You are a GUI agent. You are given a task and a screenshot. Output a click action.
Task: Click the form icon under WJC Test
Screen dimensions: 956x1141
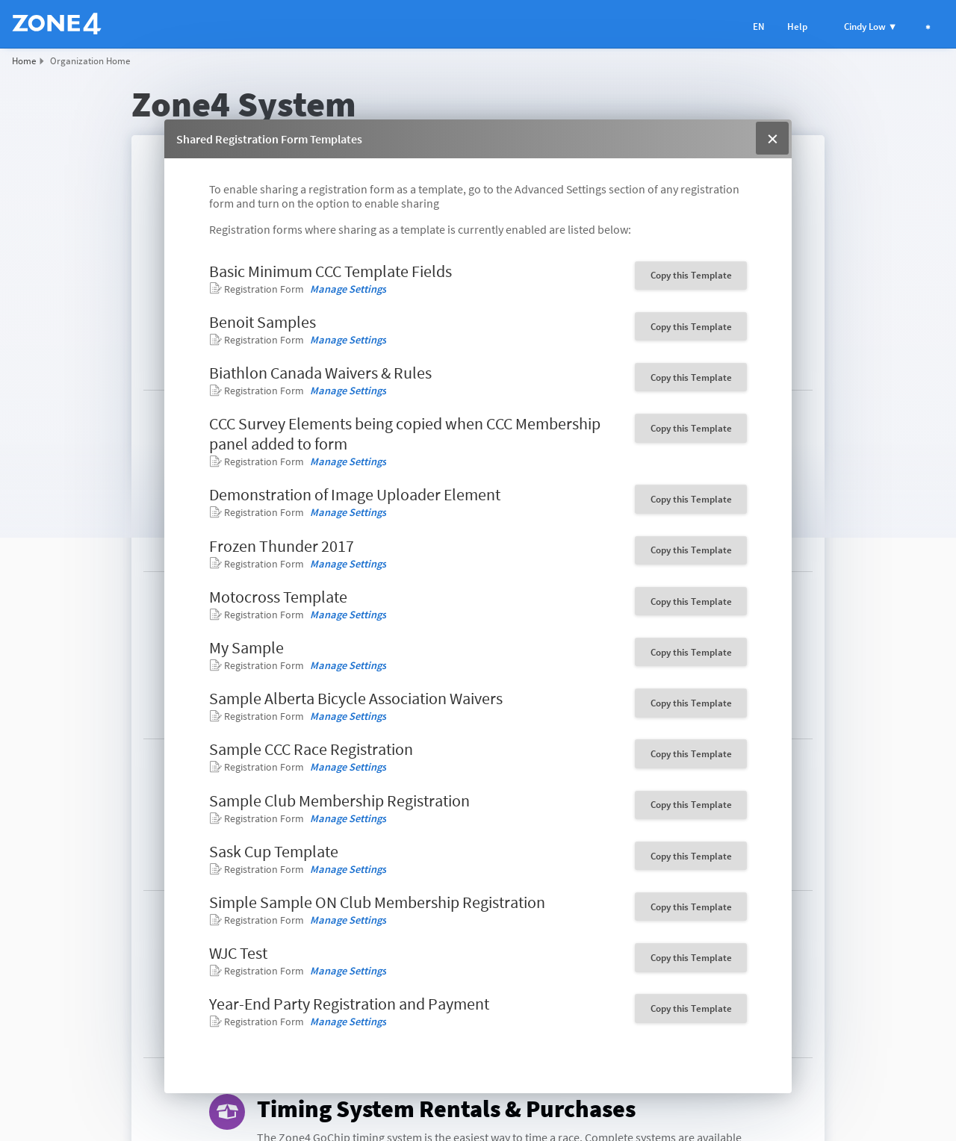[215, 971]
